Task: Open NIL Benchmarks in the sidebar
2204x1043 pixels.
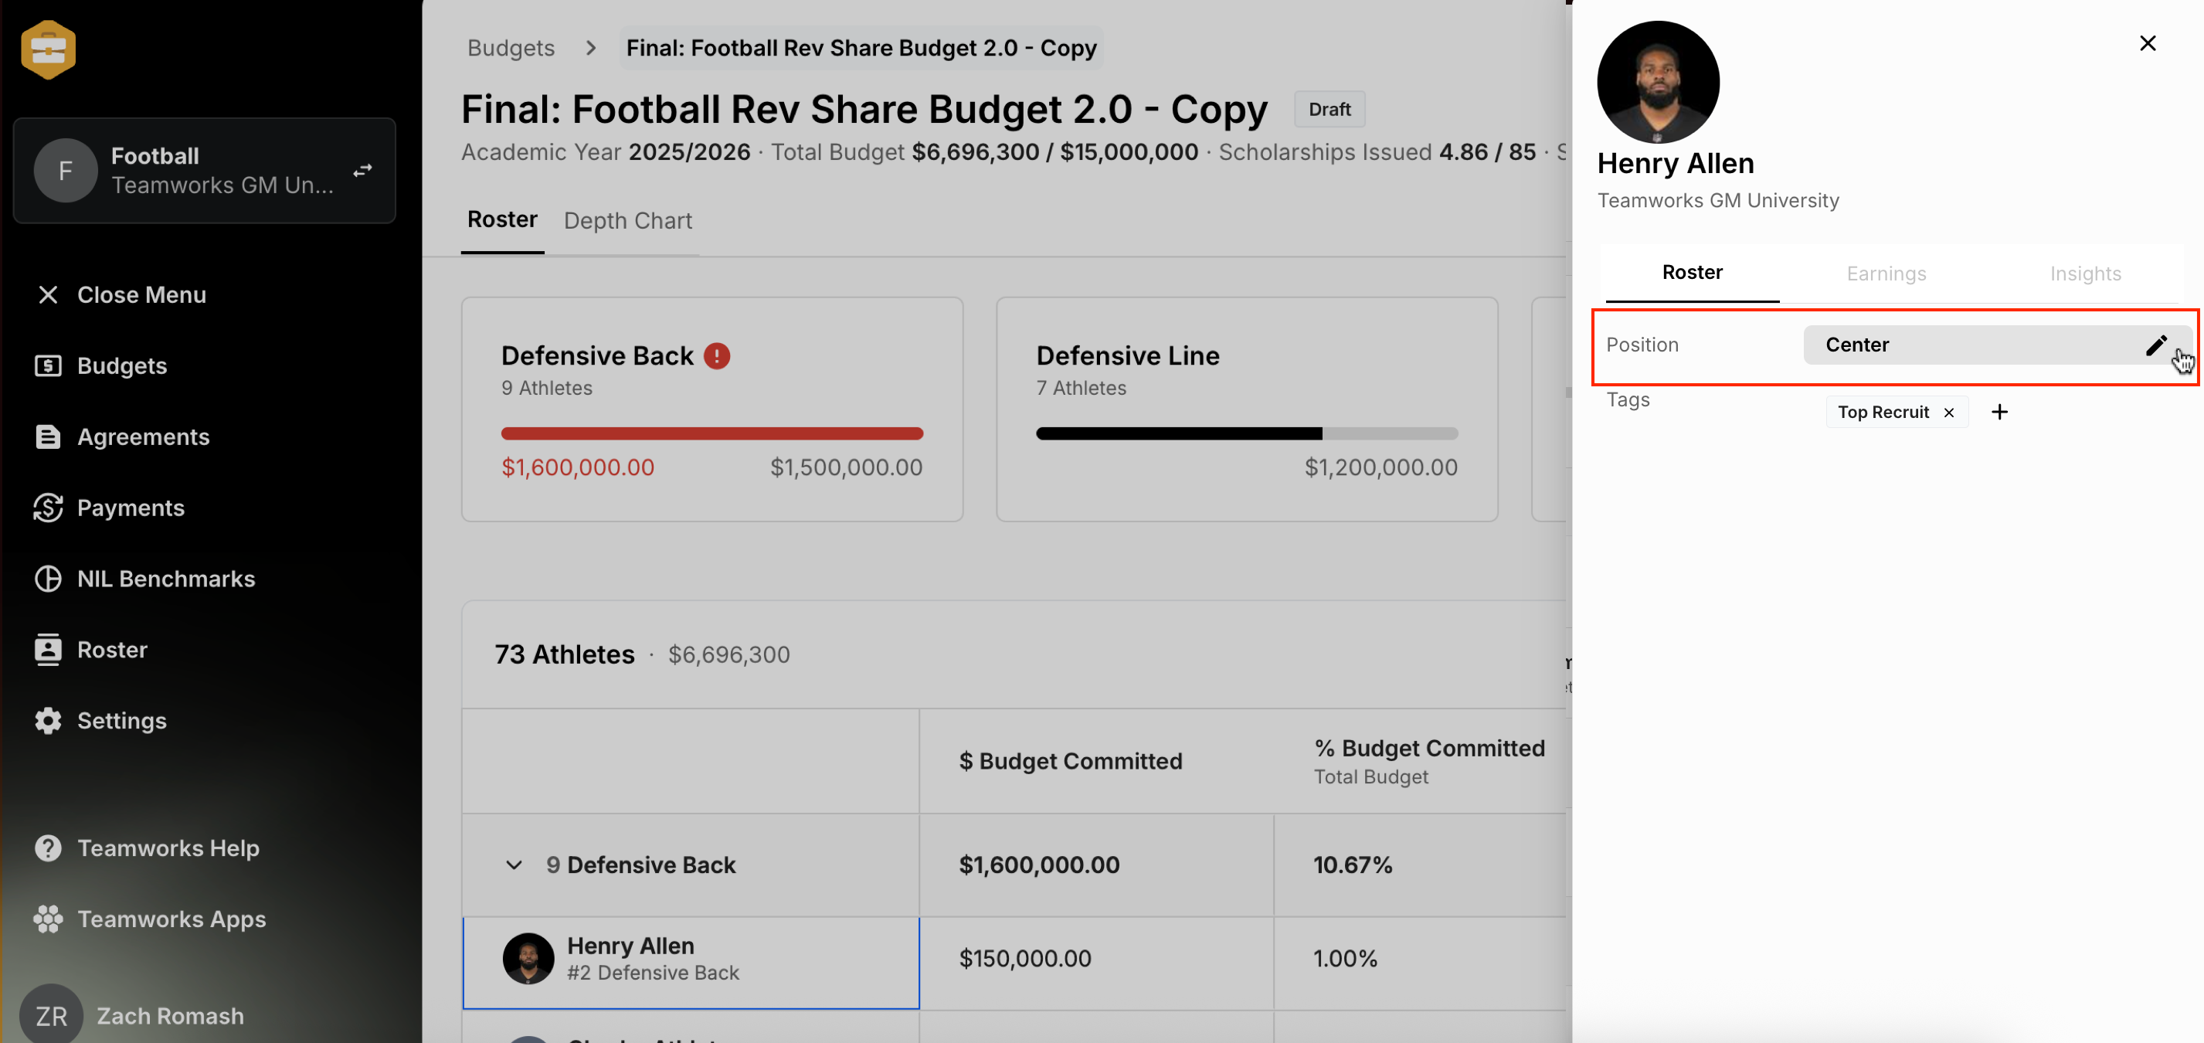Action: [x=144, y=579]
